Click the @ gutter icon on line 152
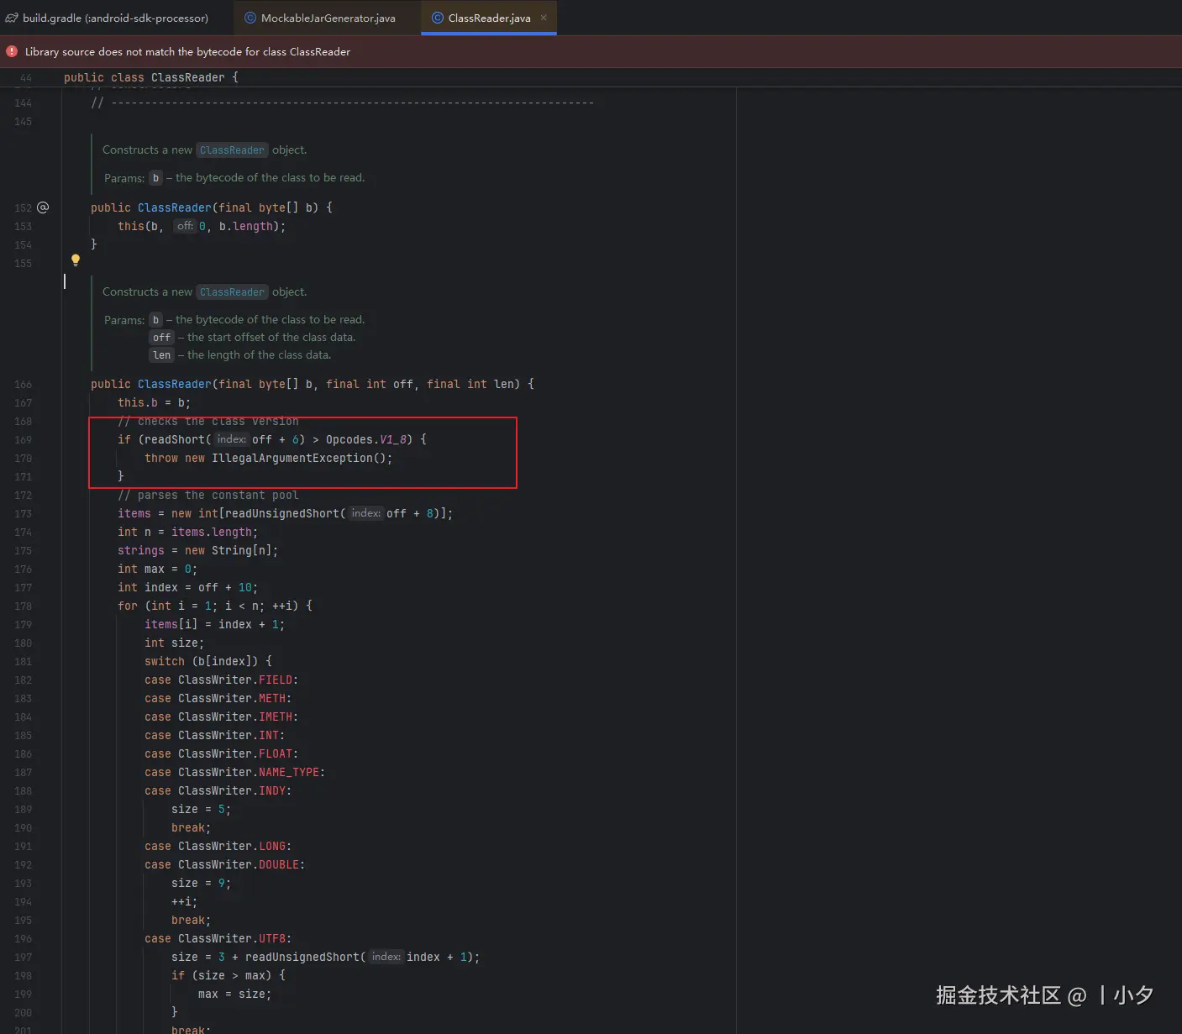This screenshot has width=1182, height=1034. pyautogui.click(x=43, y=207)
